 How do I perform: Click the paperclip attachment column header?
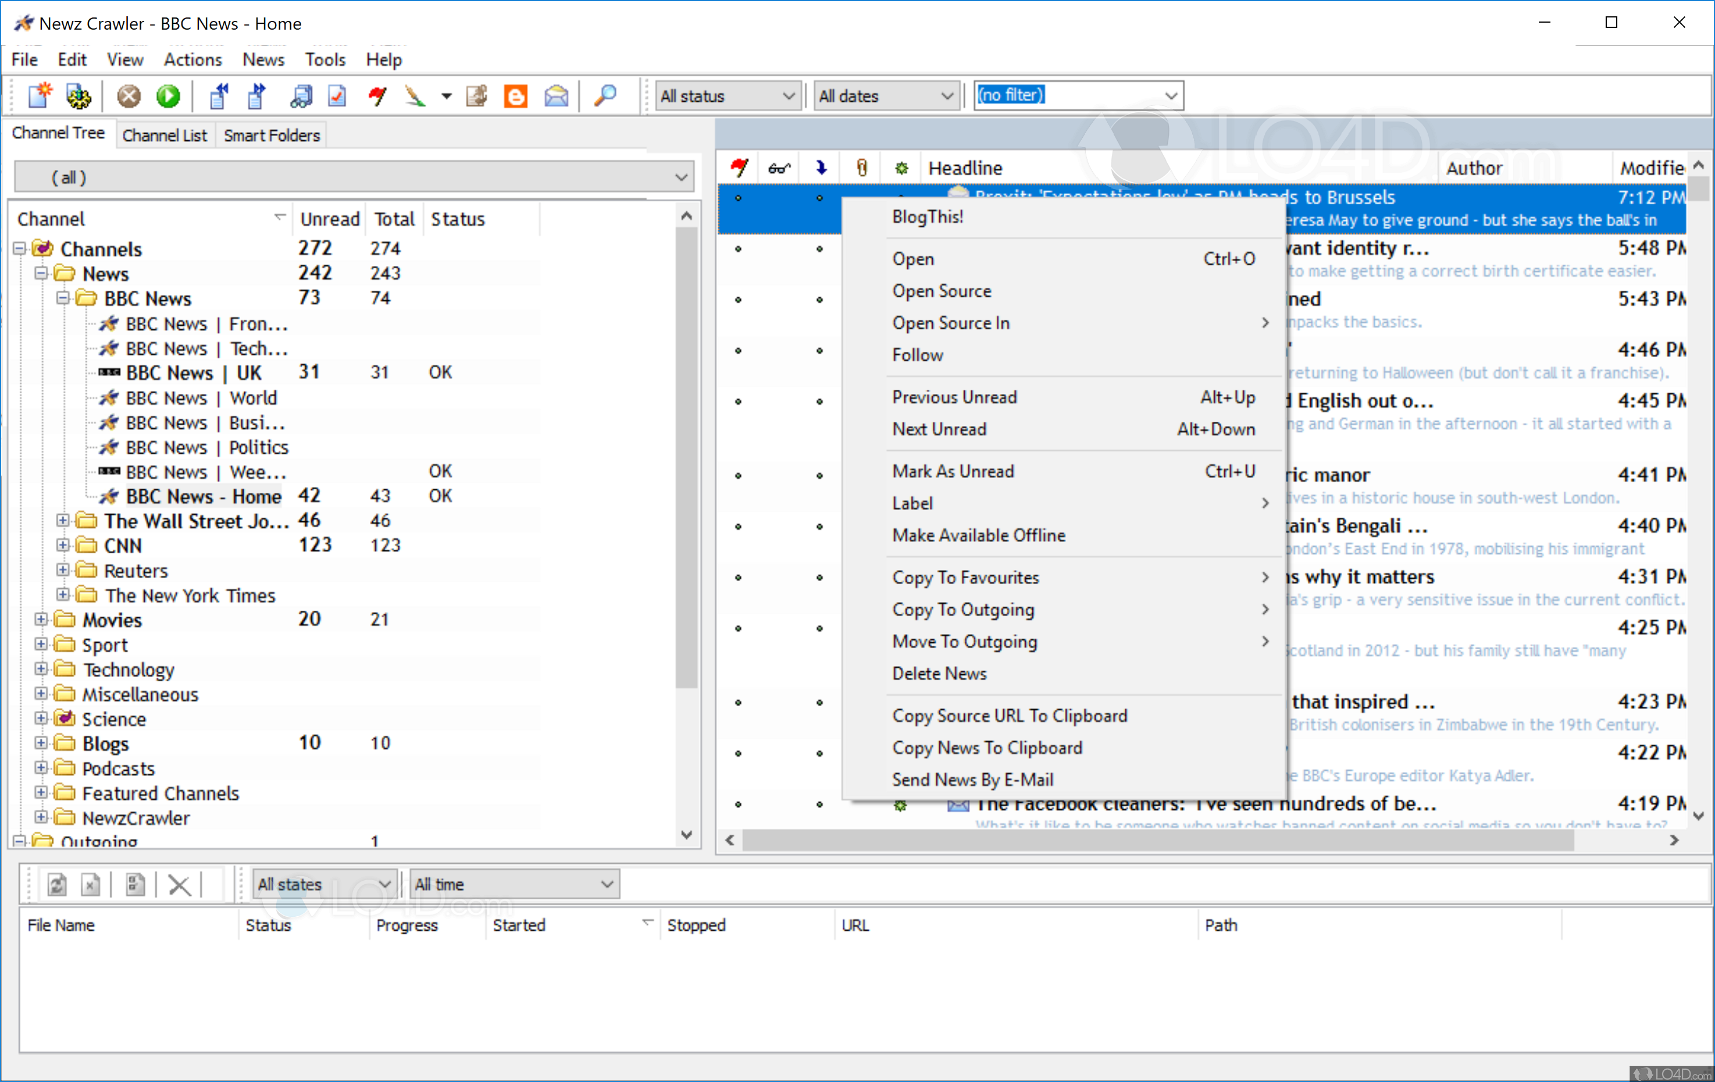862,168
